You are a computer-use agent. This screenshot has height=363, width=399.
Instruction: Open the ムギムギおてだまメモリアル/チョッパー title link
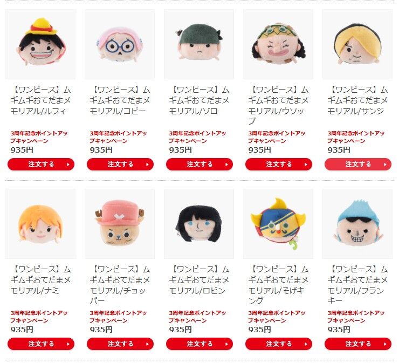120,285
